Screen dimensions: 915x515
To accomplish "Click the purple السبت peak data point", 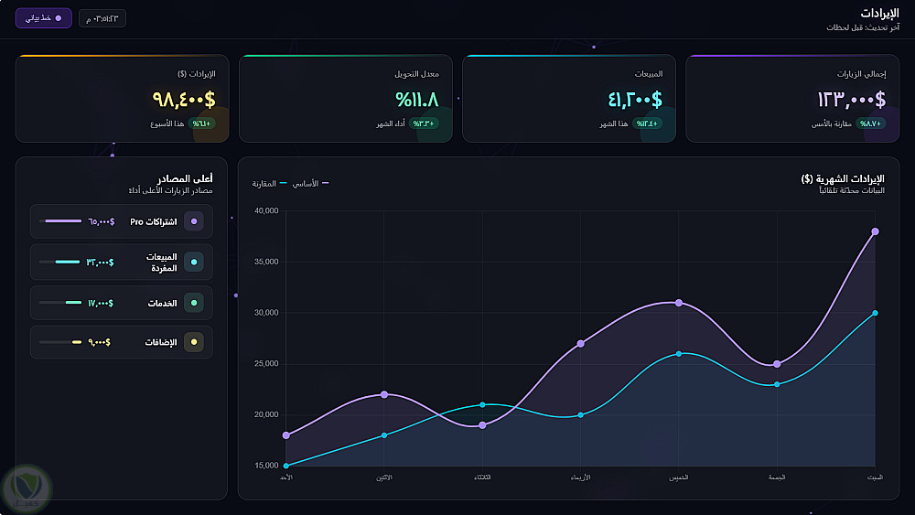I will pos(875,231).
